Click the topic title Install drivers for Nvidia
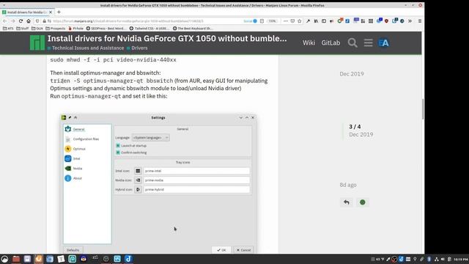The width and height of the screenshot is (469, 264). click(167, 39)
